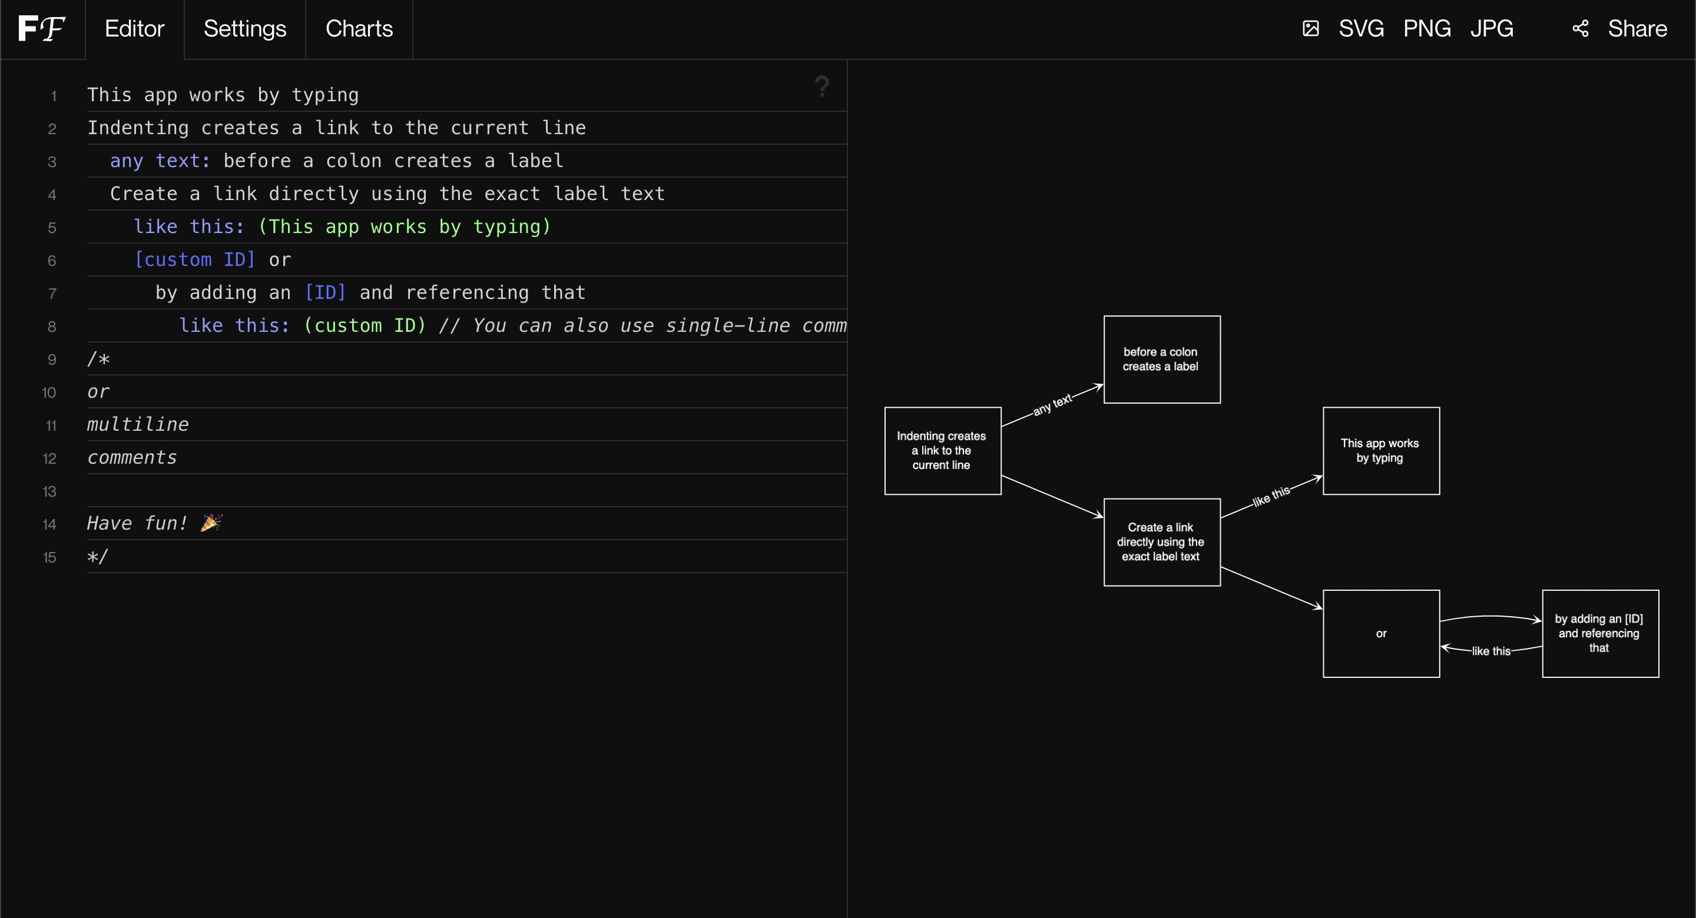Select the 'or' graph node
This screenshot has width=1696, height=918.
coord(1380,634)
